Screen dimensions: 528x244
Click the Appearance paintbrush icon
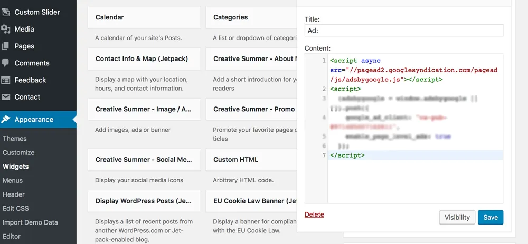click(x=5, y=119)
